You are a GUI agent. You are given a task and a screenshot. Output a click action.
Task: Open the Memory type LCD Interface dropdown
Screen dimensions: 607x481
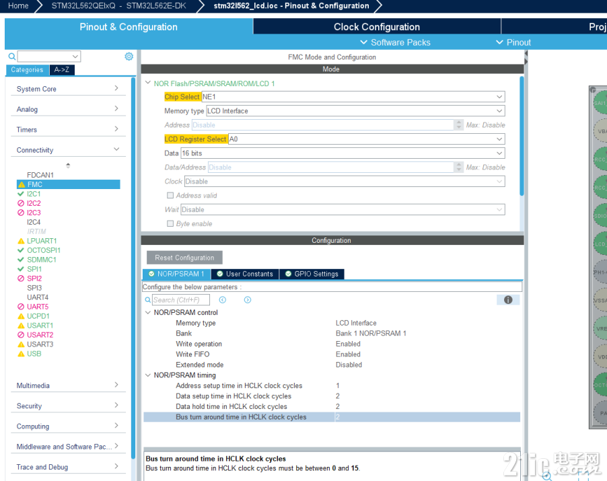355,111
